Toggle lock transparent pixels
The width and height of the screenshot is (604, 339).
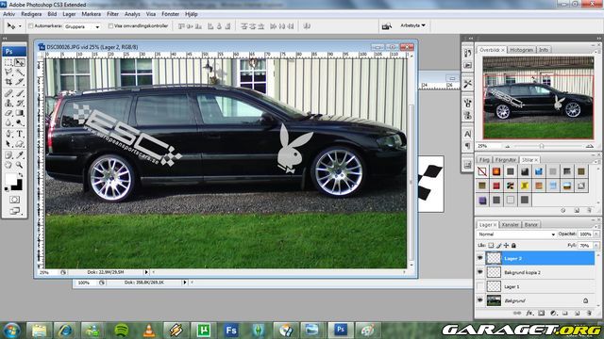[x=491, y=245]
